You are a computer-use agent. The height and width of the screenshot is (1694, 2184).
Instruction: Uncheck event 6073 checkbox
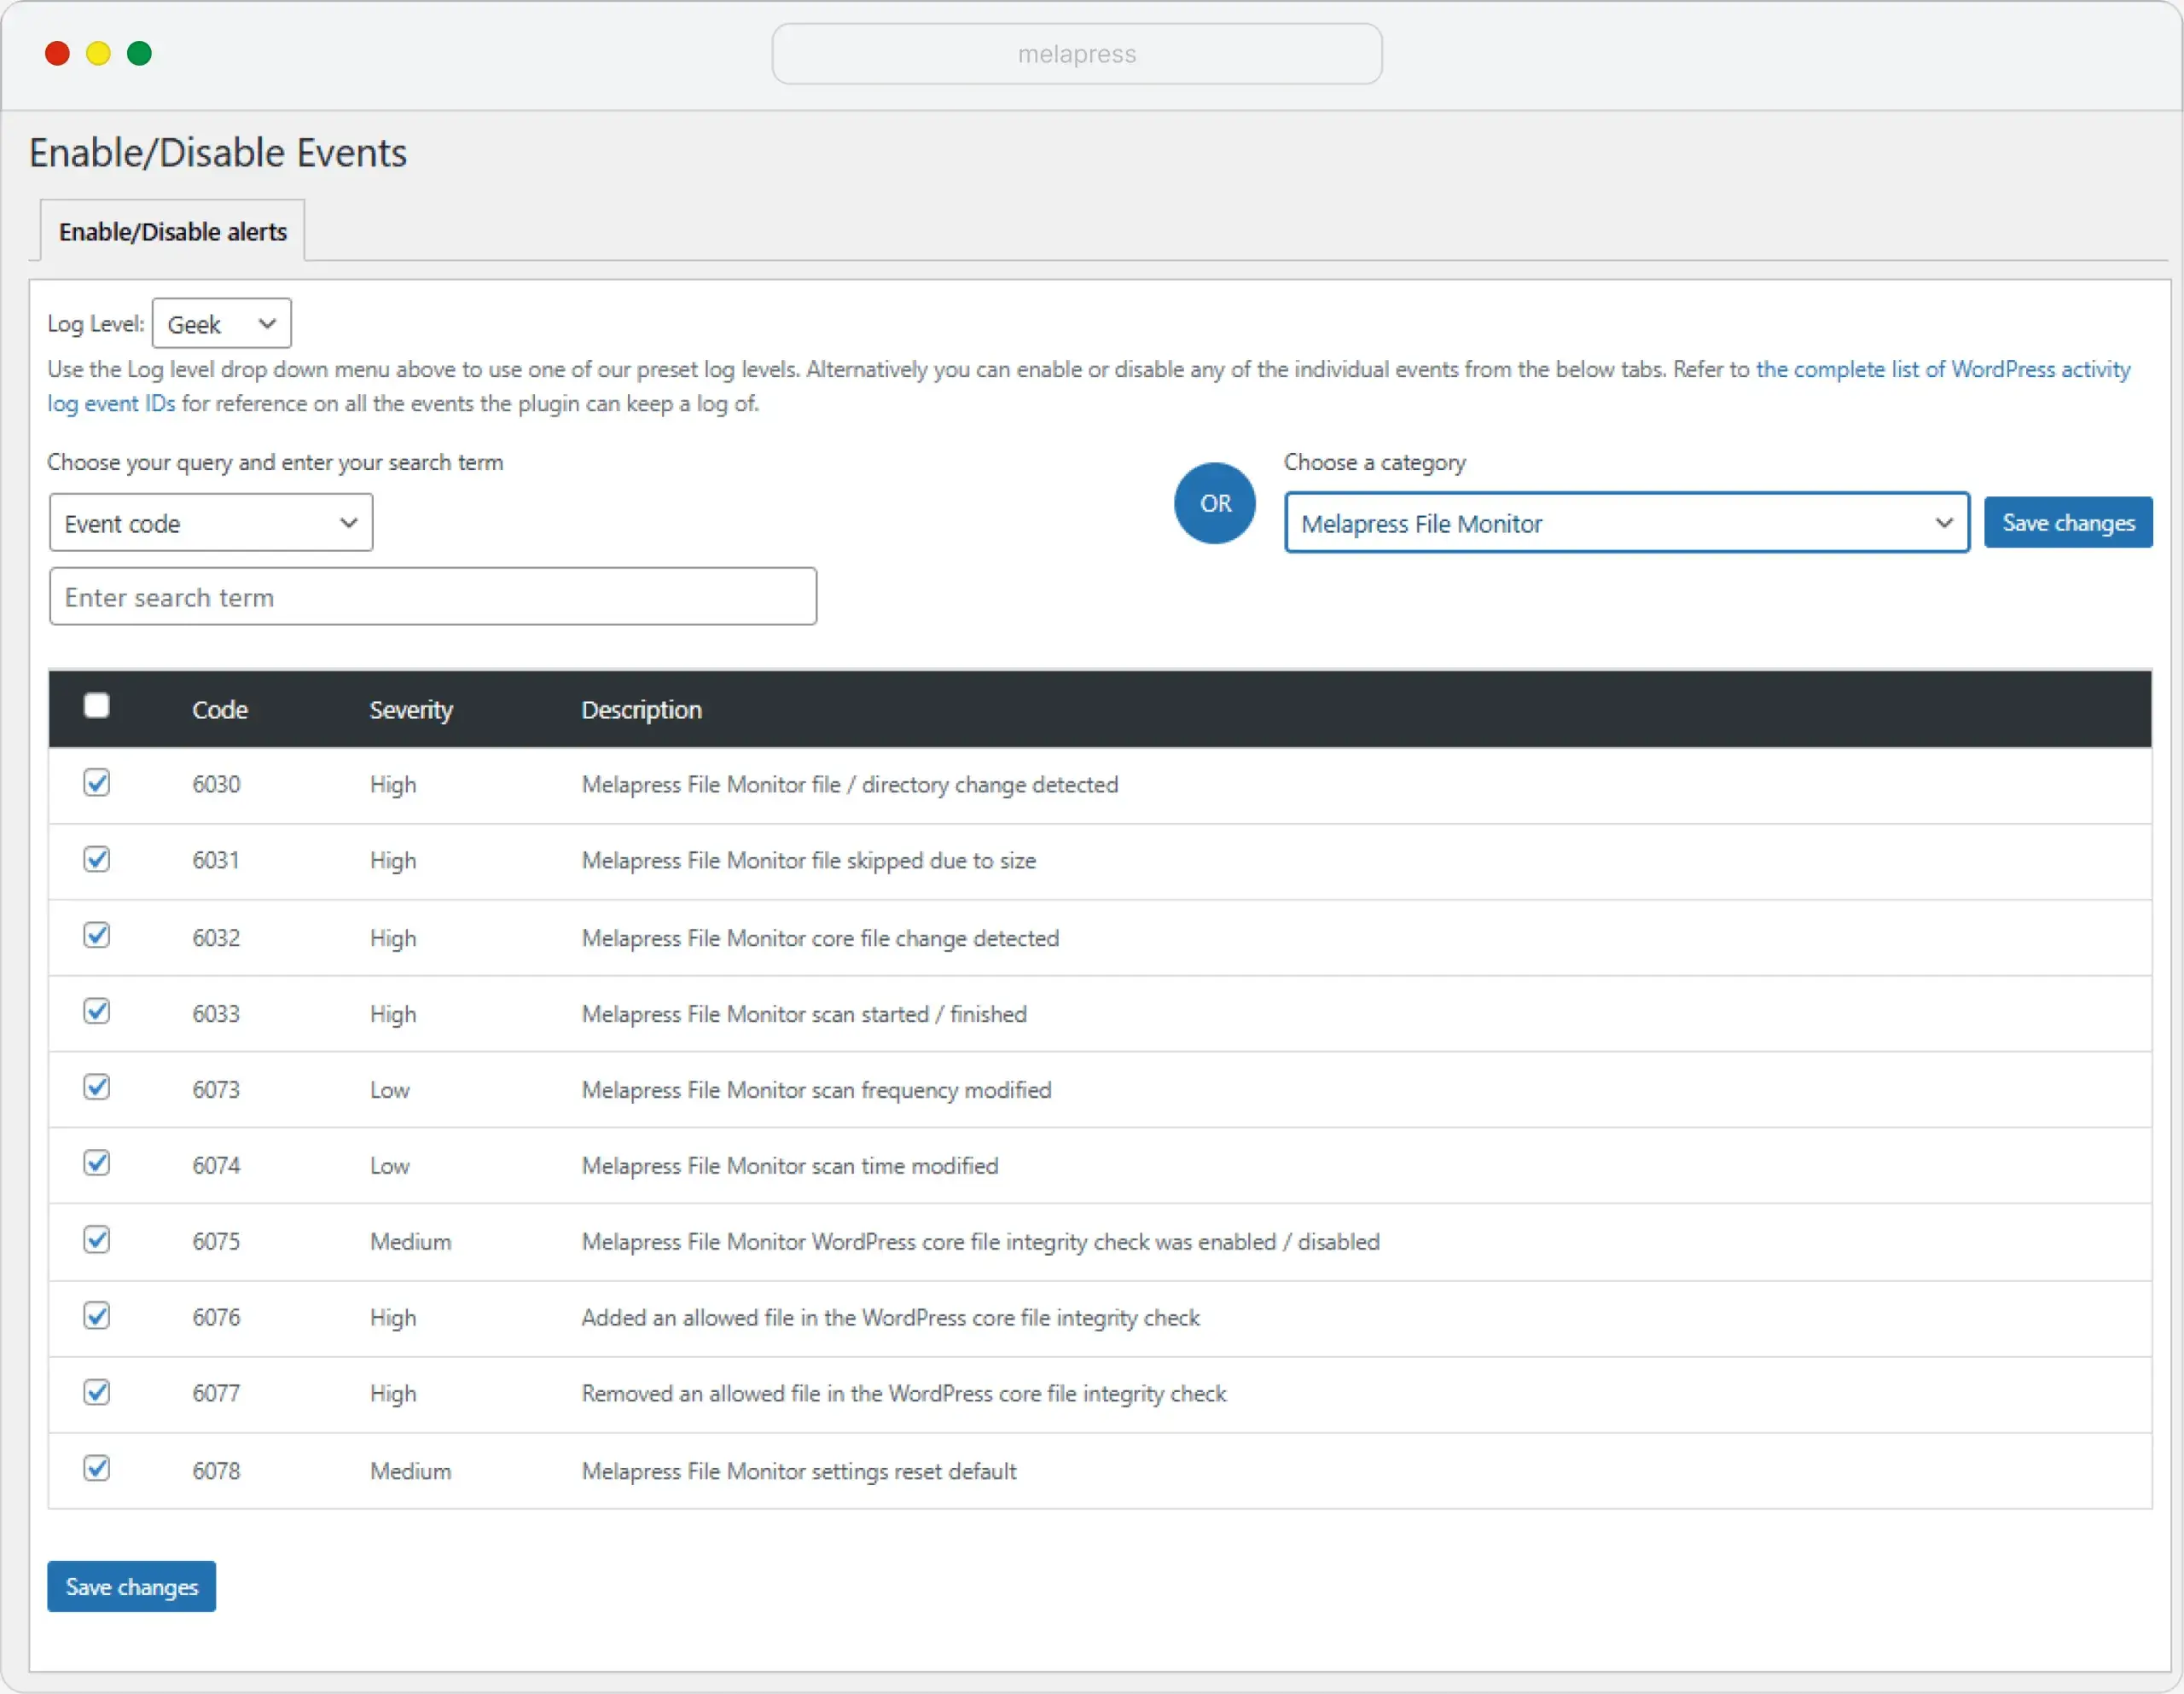[96, 1088]
